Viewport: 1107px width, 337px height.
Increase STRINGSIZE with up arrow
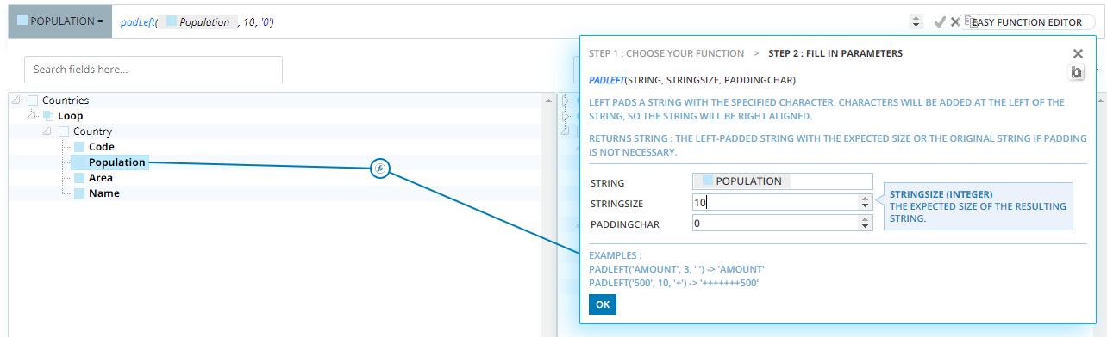point(866,199)
